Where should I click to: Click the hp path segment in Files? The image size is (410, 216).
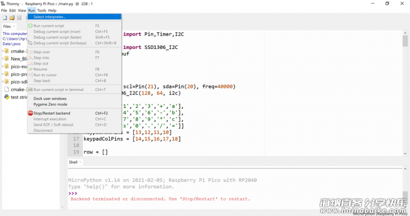tap(23, 39)
